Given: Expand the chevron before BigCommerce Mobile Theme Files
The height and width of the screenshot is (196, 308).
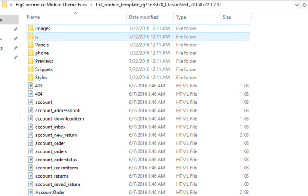Looking at the screenshot, I should click(11, 5).
